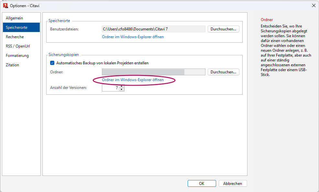The width and height of the screenshot is (319, 192).
Task: Click the Sicherungskopien Ordner path field
Action: click(154, 72)
